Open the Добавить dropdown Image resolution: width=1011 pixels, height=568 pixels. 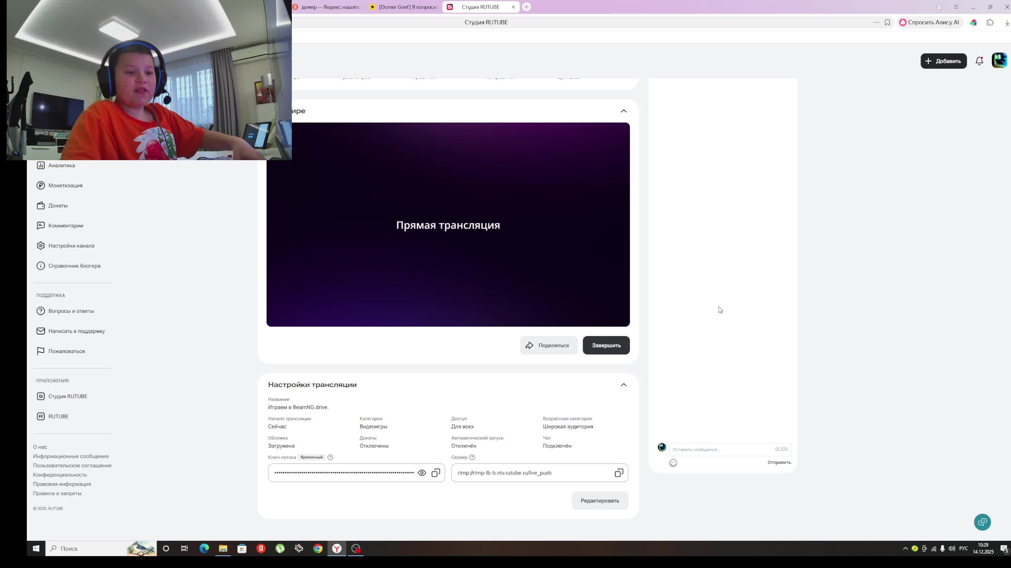pos(943,61)
